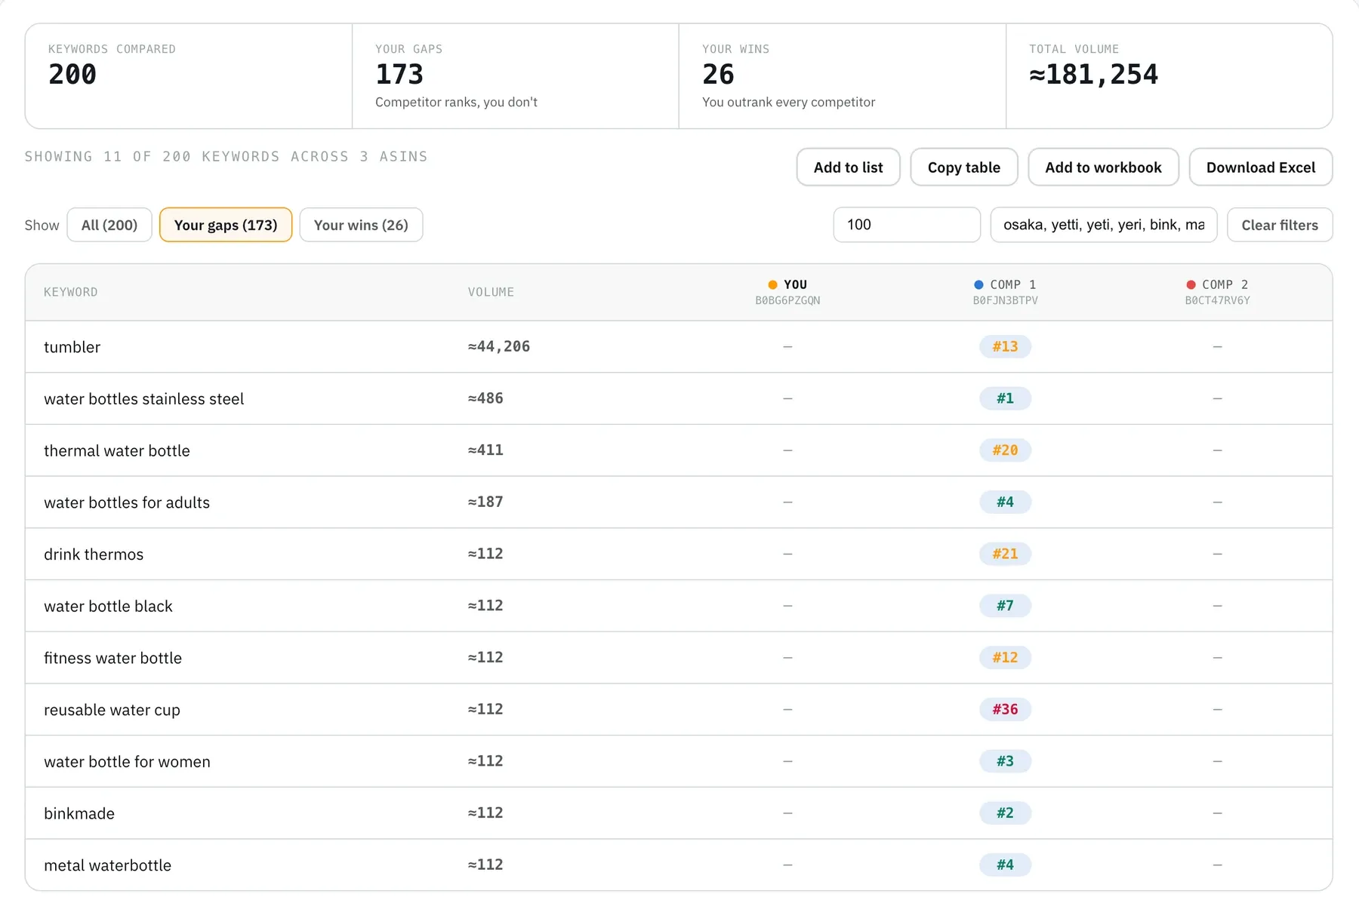Select keyword fitness water bottle
The height and width of the screenshot is (897, 1359).
(x=112, y=658)
